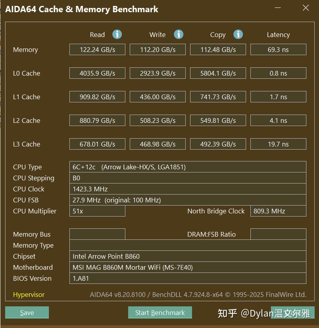This screenshot has width=319, height=328.
Task: Select L3 Cache read 678.01 GB/s
Action: coord(97,144)
